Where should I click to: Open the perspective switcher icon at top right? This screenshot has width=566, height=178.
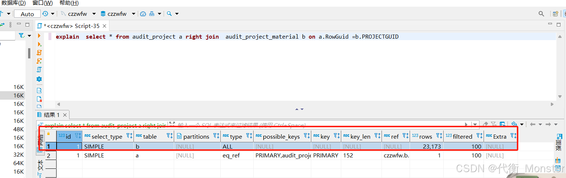click(555, 14)
